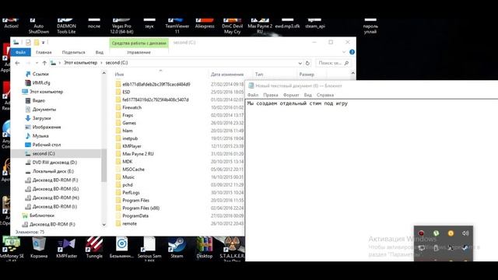Viewport: 498px width, 280px height.
Task: Select Загрузки in the navigation pane
Action: click(x=41, y=118)
